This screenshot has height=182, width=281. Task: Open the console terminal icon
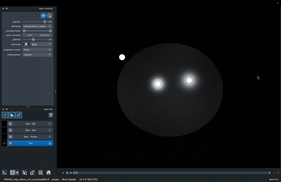[x=4, y=173]
